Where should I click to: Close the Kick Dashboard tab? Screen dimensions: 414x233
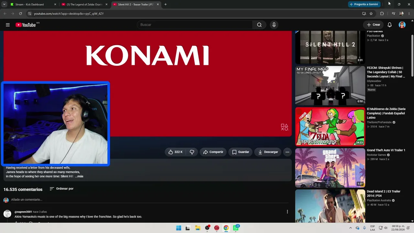[x=55, y=5]
